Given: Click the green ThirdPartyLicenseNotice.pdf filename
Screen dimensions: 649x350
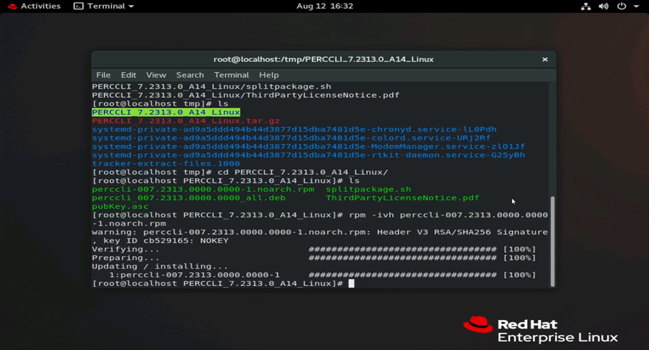Looking at the screenshot, I should tap(402, 198).
